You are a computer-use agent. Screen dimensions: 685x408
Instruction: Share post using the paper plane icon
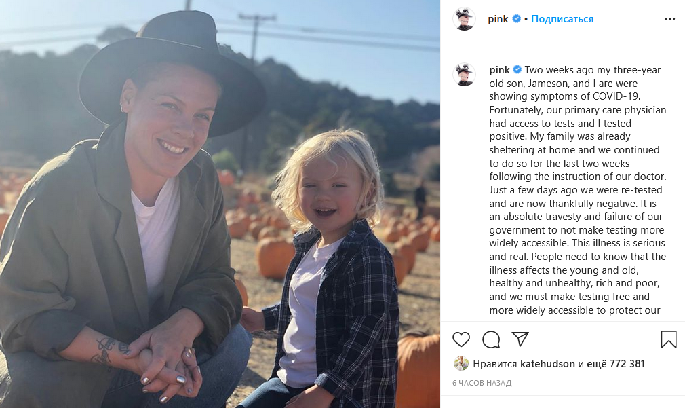520,339
